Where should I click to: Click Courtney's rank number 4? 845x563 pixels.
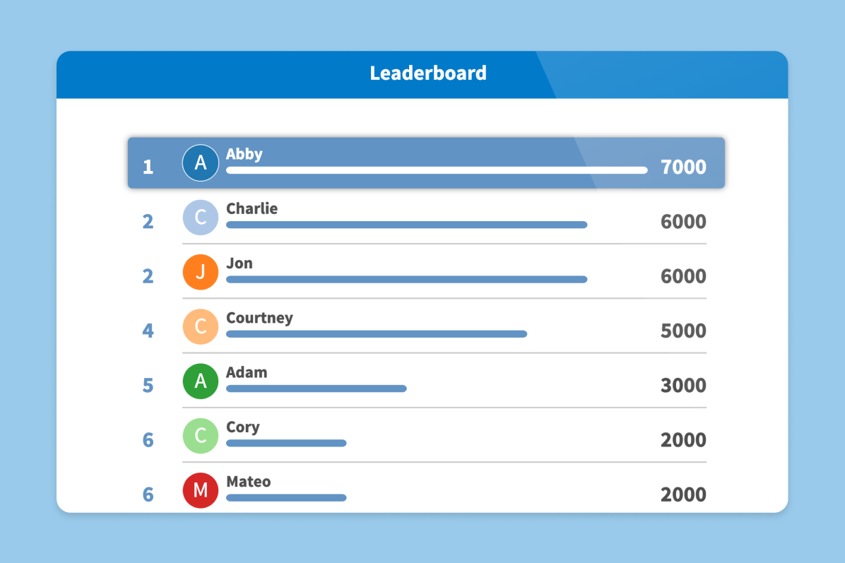(148, 331)
